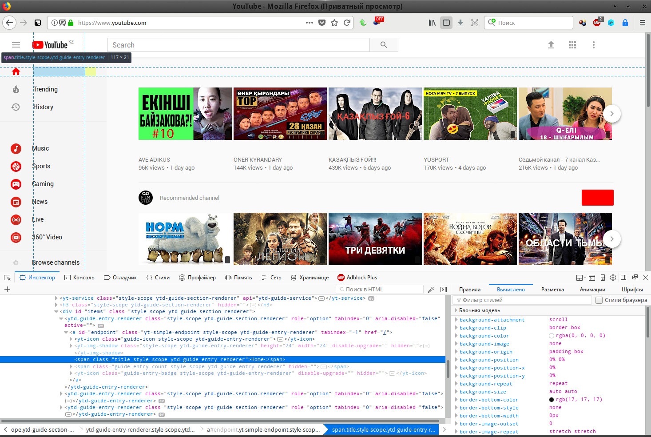Reload the page with refresh icon
This screenshot has width=651, height=437.
(x=347, y=23)
